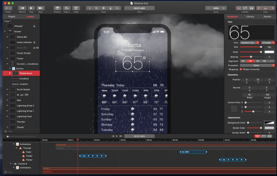Screen dimensions: 277x176
Task: Open the Ultralight font weight dropdown
Action: click(268, 43)
